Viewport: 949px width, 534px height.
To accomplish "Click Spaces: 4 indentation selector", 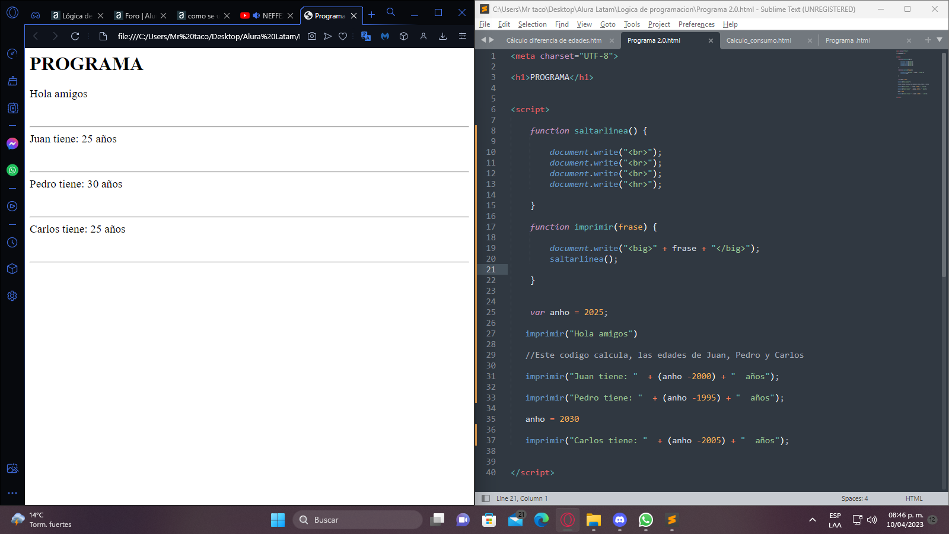I will pos(854,498).
